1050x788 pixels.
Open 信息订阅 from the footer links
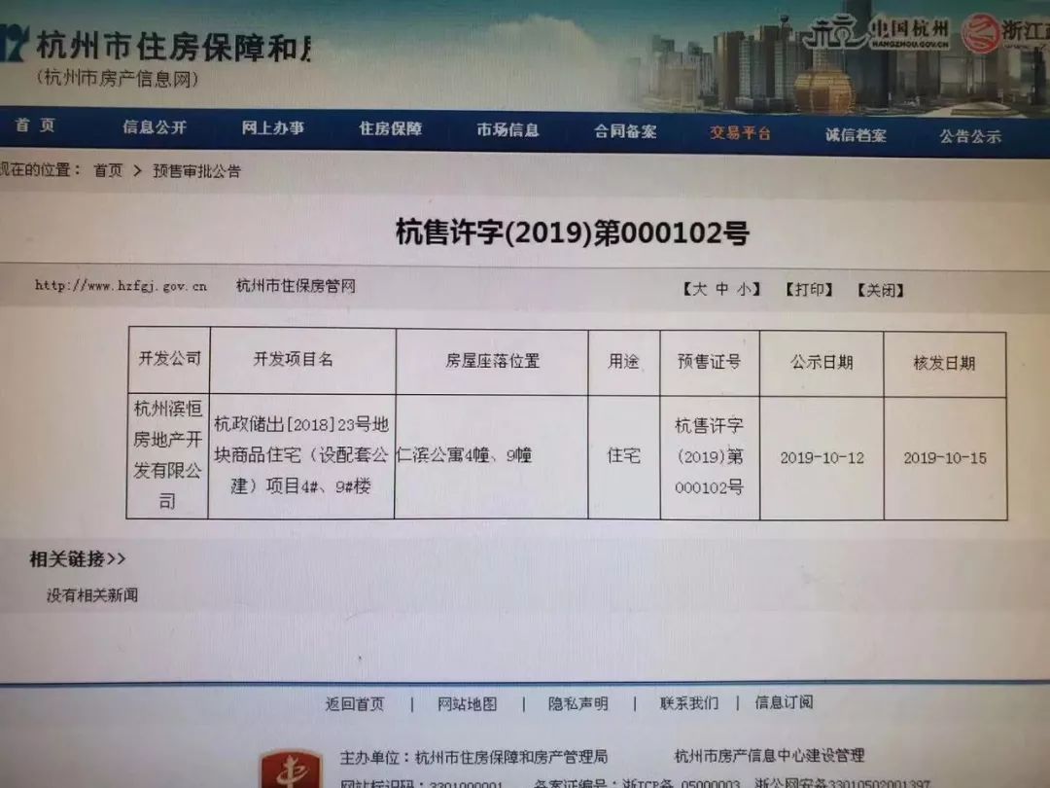tap(786, 702)
